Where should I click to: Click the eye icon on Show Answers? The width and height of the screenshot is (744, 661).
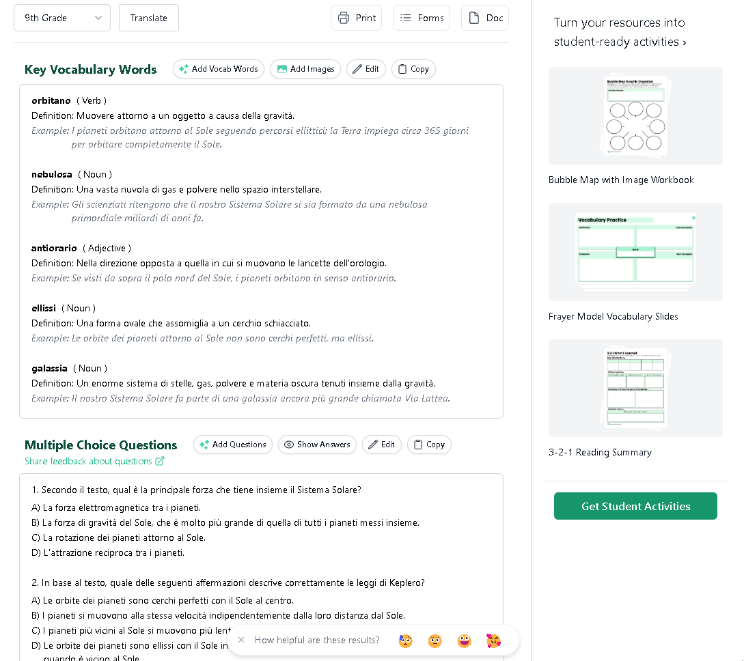point(289,445)
